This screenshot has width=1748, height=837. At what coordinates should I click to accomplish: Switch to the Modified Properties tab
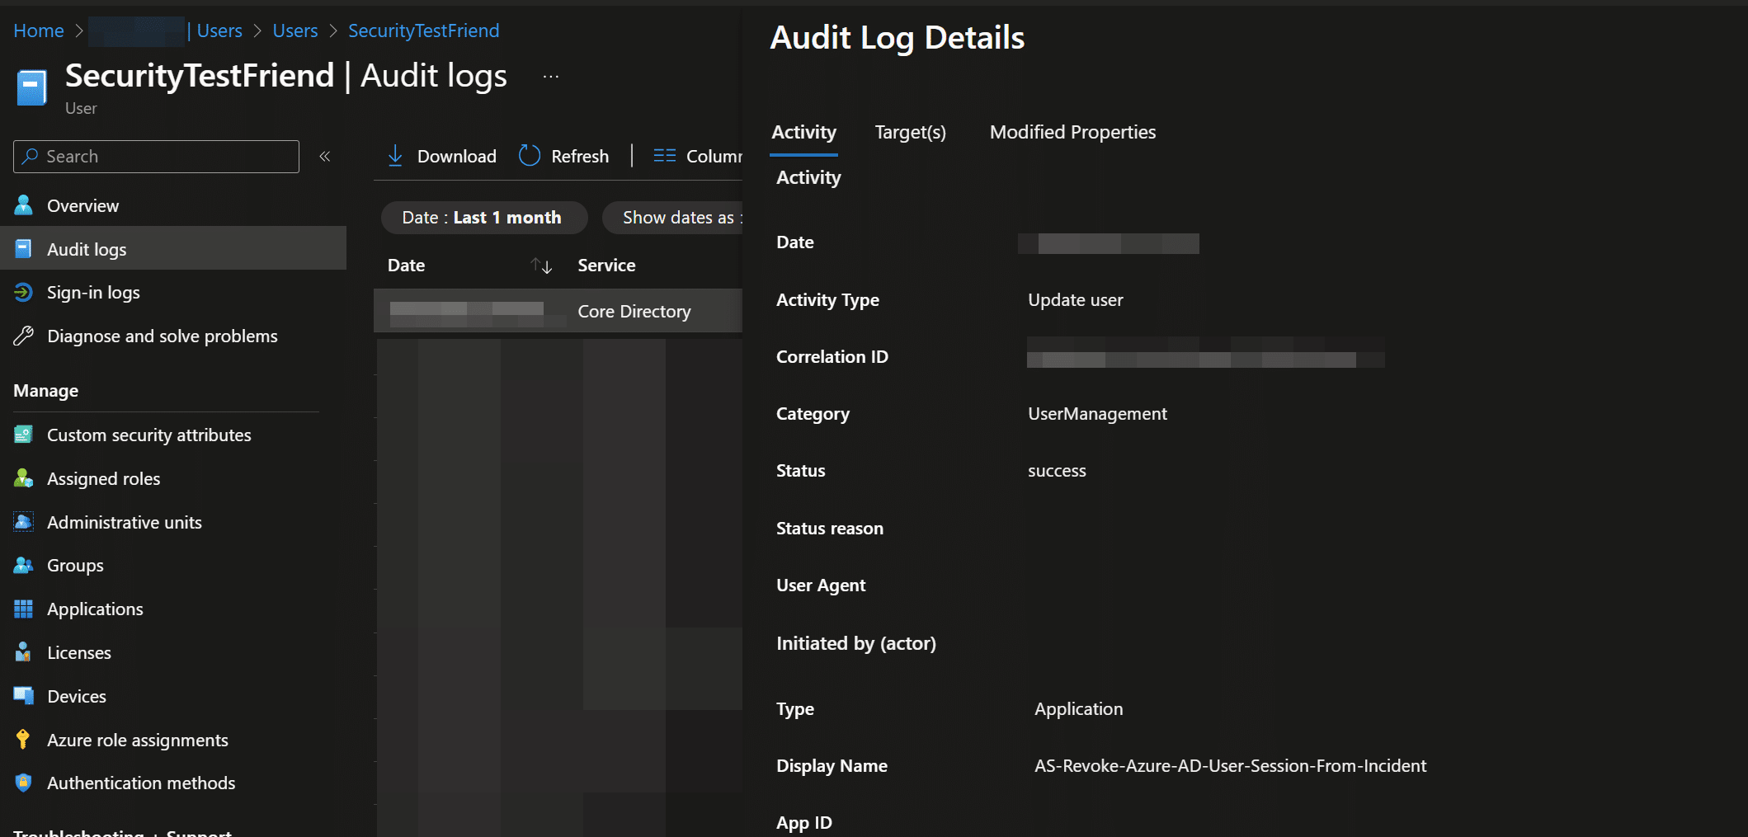click(1072, 133)
